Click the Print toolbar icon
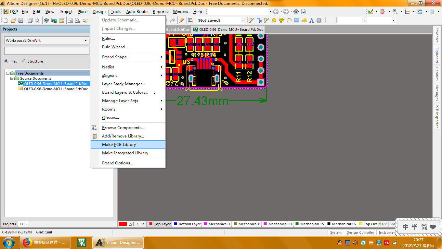The width and height of the screenshot is (442, 249). 30,20
